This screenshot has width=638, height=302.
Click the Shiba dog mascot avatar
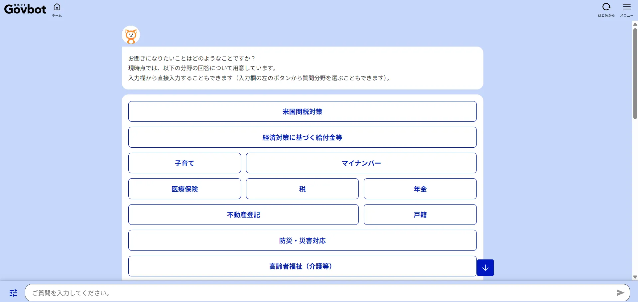131,35
